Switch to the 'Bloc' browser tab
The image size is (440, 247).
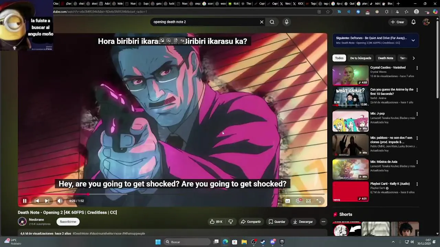387,4
